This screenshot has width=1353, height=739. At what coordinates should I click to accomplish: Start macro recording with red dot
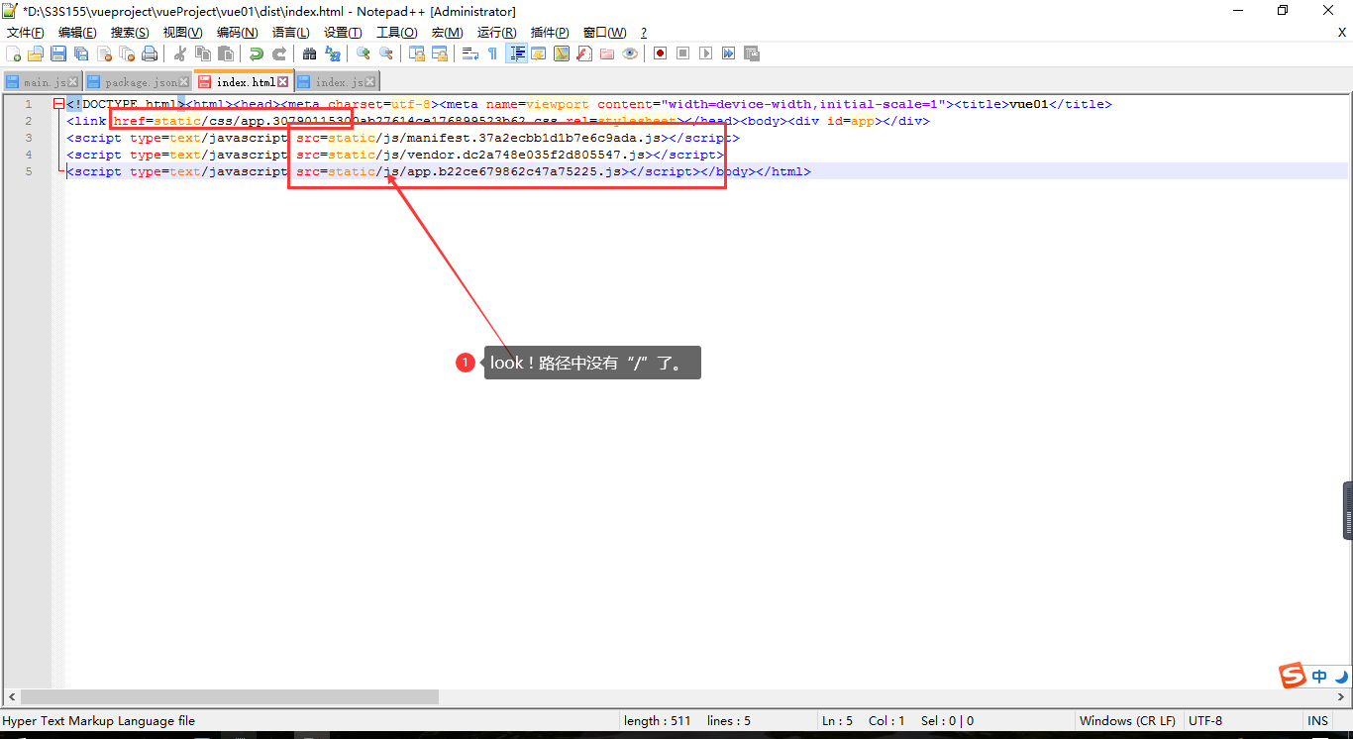[x=660, y=53]
